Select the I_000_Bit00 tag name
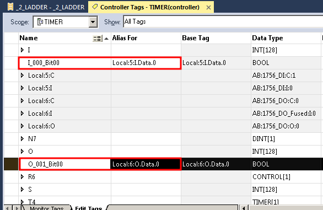Screen dimensions: 323x210 click(44, 63)
